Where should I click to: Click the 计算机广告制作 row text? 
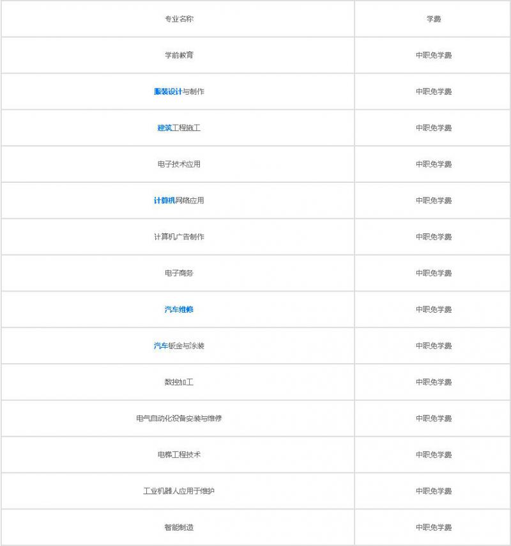179,237
